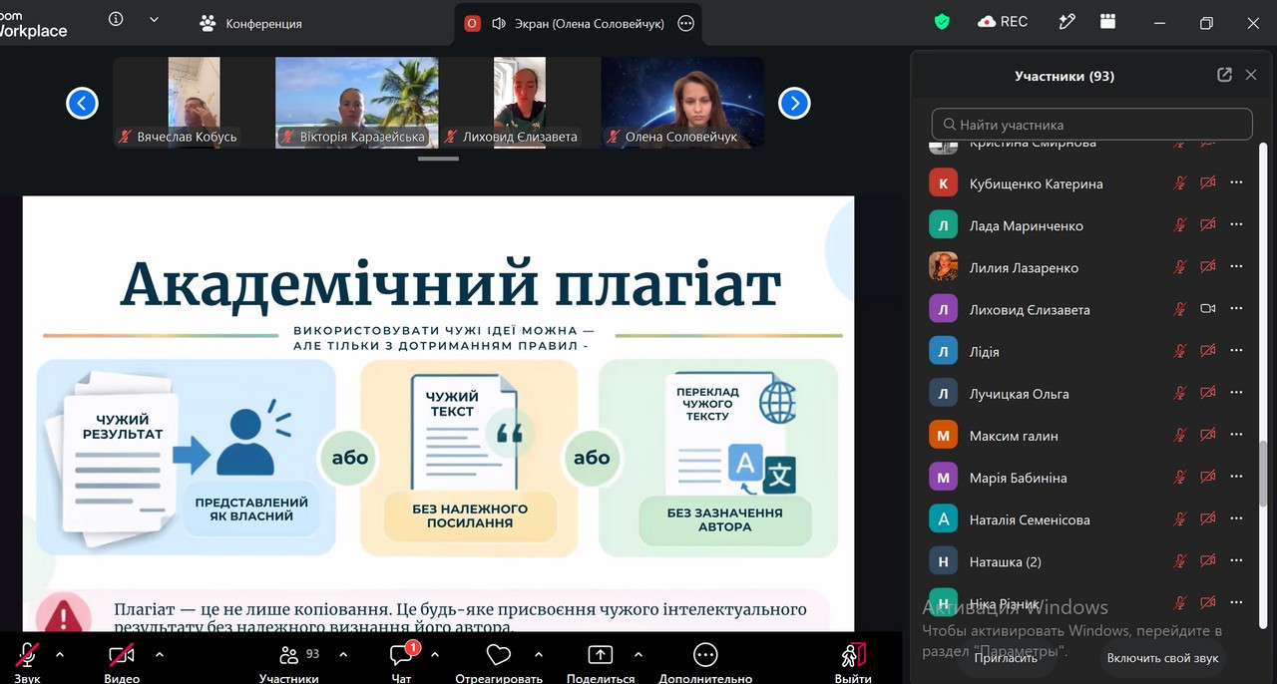Switch to the Конференция tab
The height and width of the screenshot is (684, 1277).
[x=250, y=23]
